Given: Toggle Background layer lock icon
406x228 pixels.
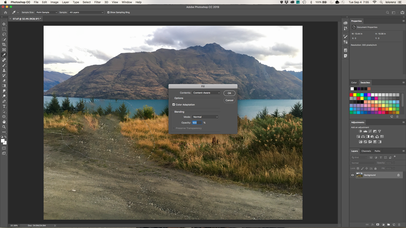Looking at the screenshot, I should pos(398,175).
